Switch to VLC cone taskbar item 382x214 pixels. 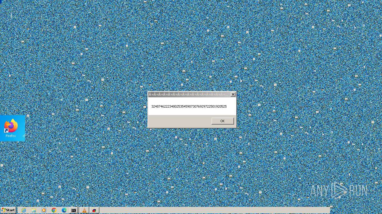(84, 210)
